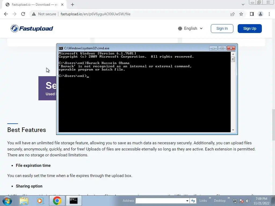This screenshot has width=275, height=206.
Task: Click the globe language icon
Action: tap(180, 28)
